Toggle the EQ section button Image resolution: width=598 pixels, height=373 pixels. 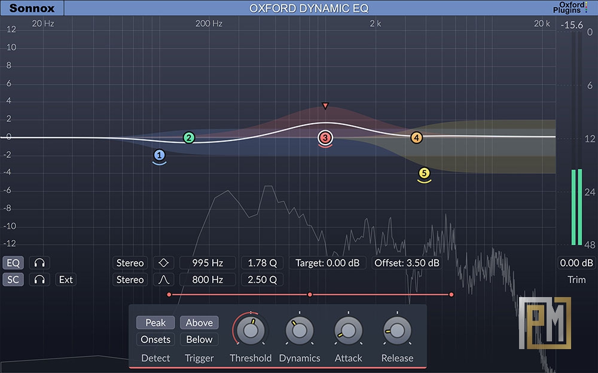click(13, 263)
